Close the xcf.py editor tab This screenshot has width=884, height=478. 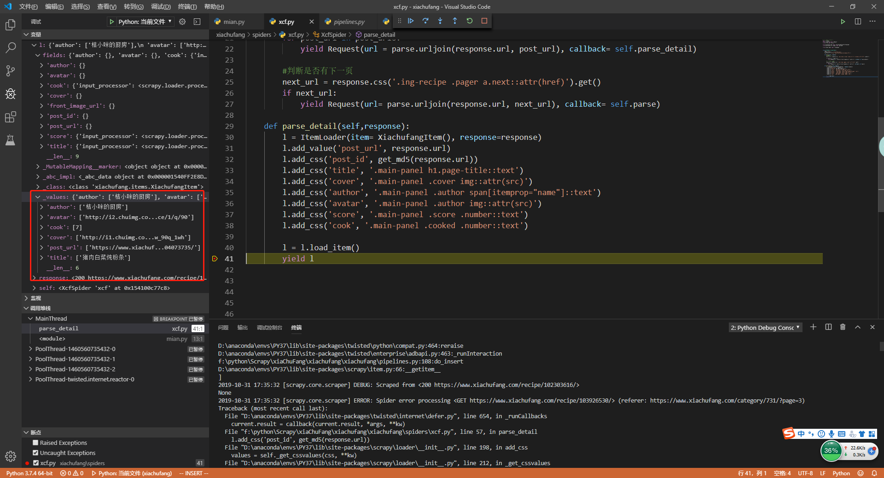[312, 22]
